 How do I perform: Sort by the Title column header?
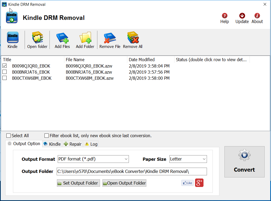[33, 60]
